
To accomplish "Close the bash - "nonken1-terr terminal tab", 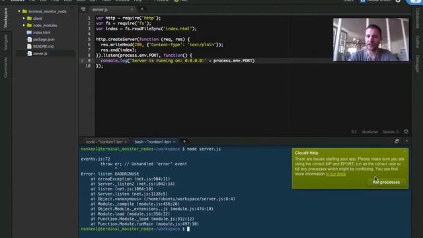I will coord(174,141).
